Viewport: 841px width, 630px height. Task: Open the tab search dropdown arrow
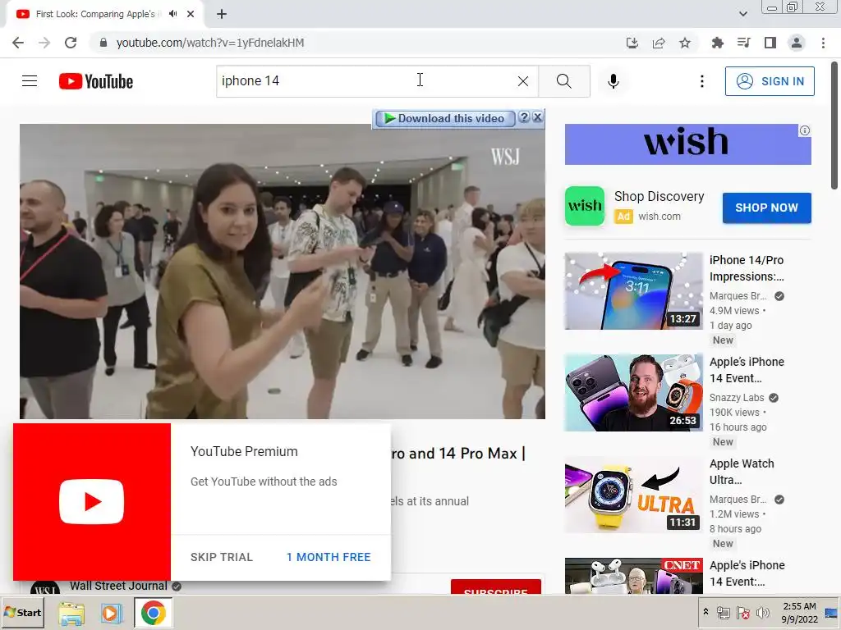pos(742,14)
